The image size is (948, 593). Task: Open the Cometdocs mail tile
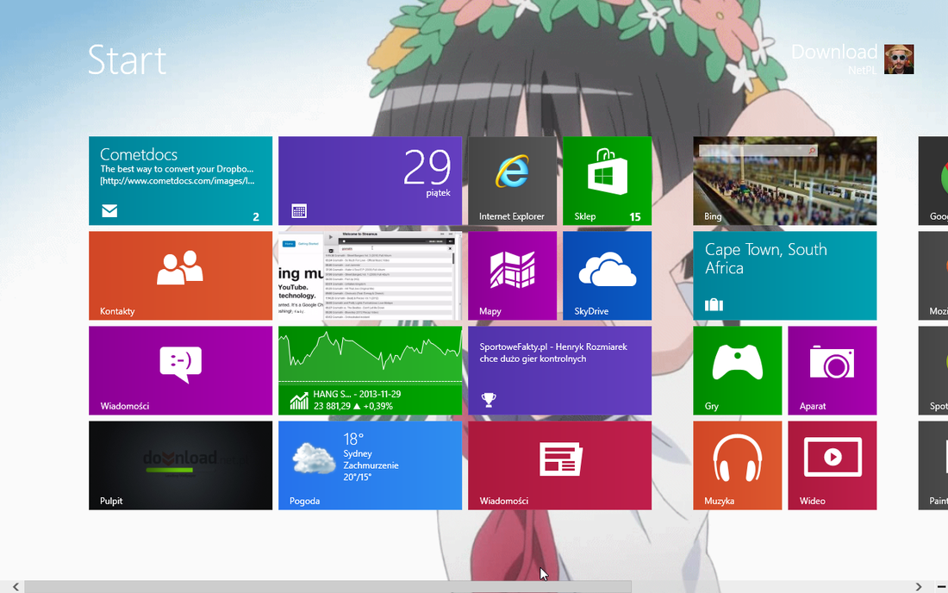(x=180, y=181)
